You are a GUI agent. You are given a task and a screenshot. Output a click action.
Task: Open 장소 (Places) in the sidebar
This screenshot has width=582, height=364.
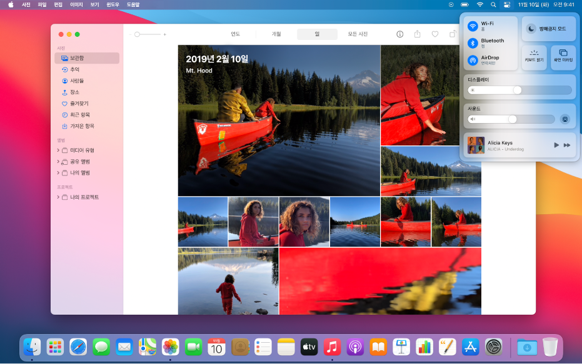click(x=74, y=92)
